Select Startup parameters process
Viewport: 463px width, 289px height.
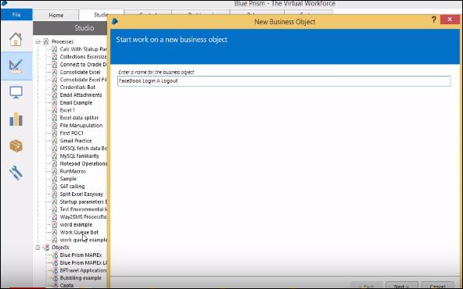(x=83, y=202)
